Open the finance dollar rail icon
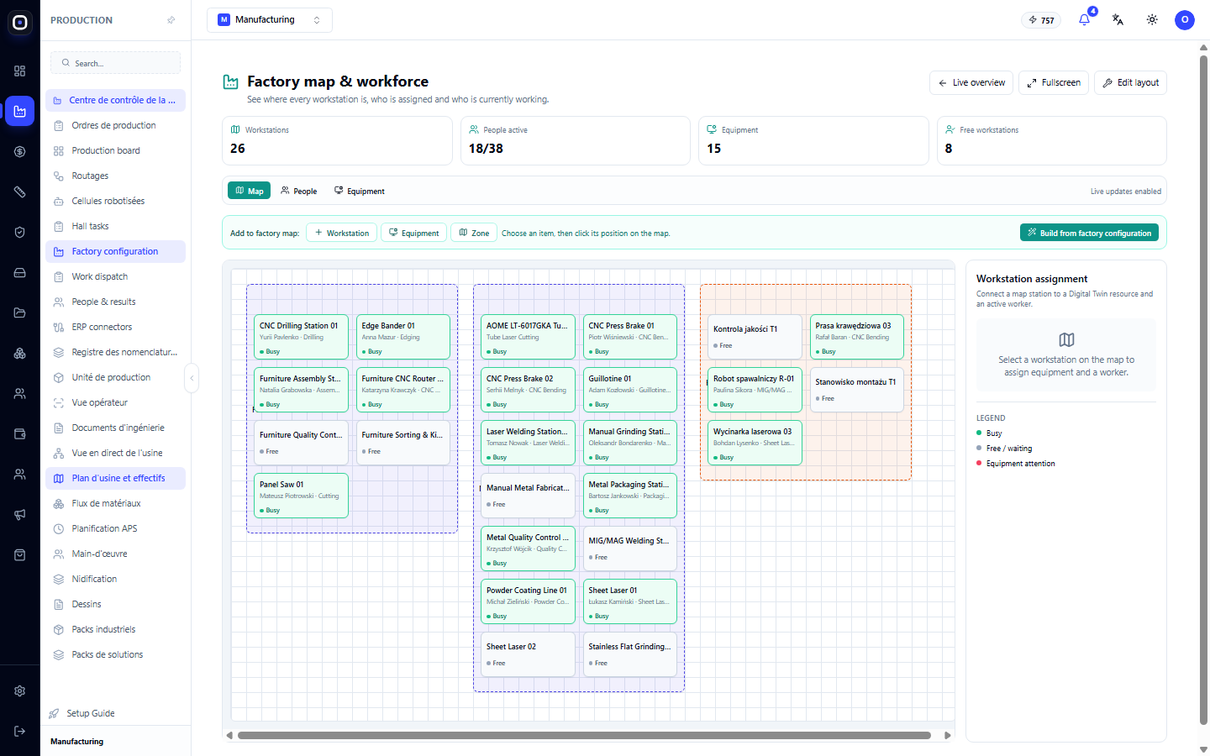This screenshot has width=1210, height=756. click(x=20, y=152)
